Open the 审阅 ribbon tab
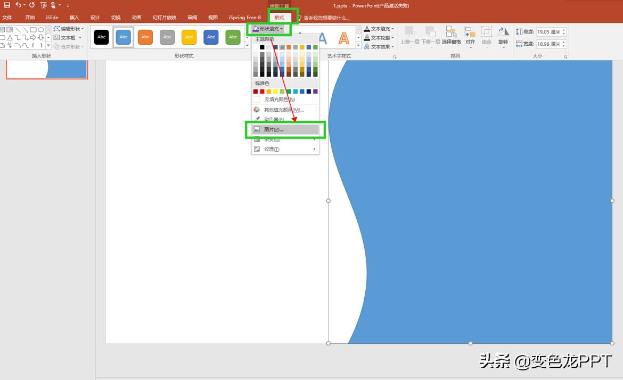Viewport: 623px width, 380px height. coord(192,18)
